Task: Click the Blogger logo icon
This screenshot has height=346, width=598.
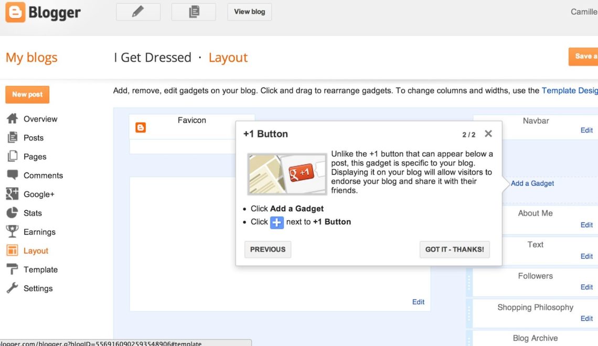Action: 15,12
